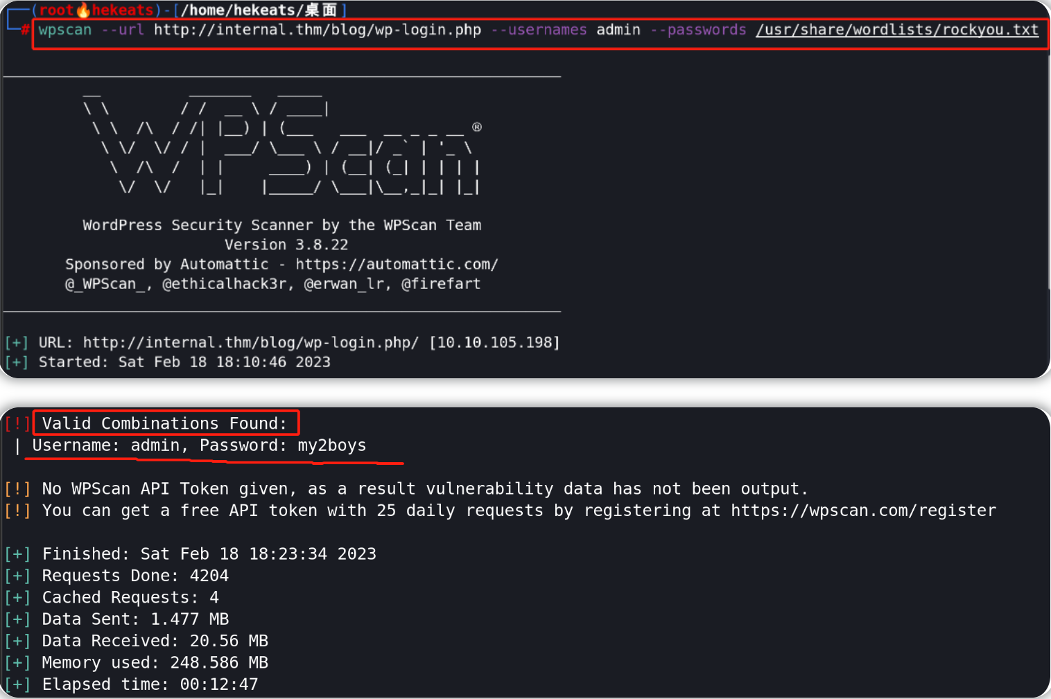This screenshot has height=699, width=1051.
Task: Click the fire emoji icon in prompt
Action: (x=83, y=10)
